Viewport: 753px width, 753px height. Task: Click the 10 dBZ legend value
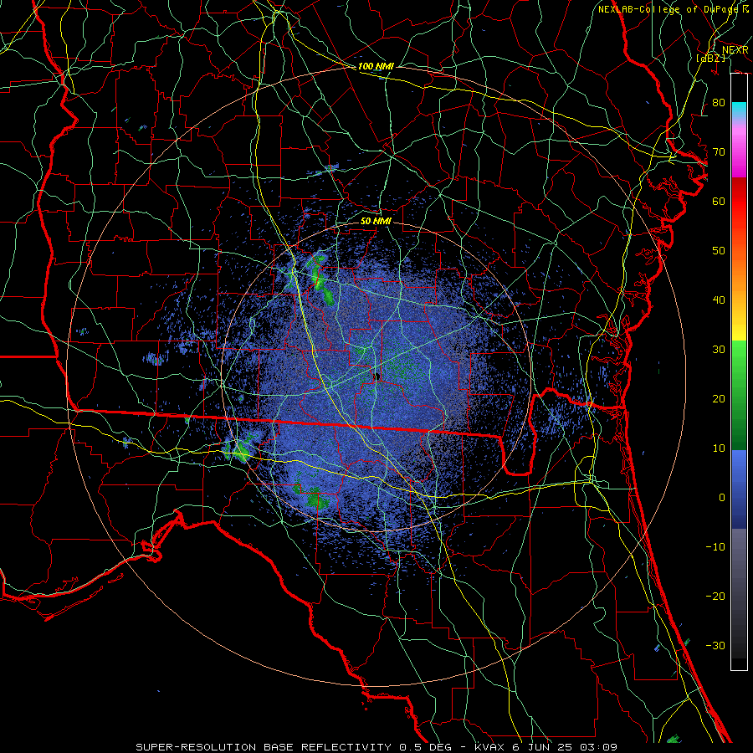[719, 448]
